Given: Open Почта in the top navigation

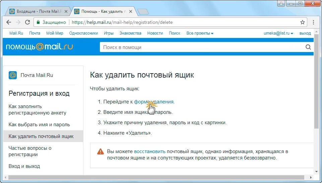Looking at the screenshot, I should click(x=35, y=33).
